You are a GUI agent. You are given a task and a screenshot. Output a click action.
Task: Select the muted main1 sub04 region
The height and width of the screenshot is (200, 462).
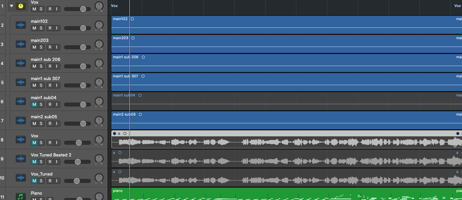(287, 101)
